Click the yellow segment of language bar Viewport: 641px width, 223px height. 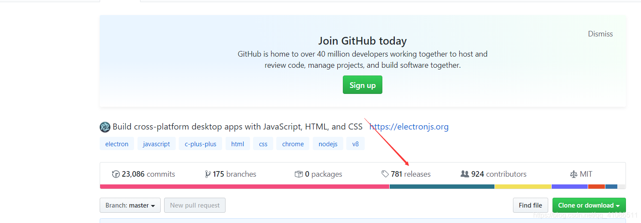[x=523, y=187]
